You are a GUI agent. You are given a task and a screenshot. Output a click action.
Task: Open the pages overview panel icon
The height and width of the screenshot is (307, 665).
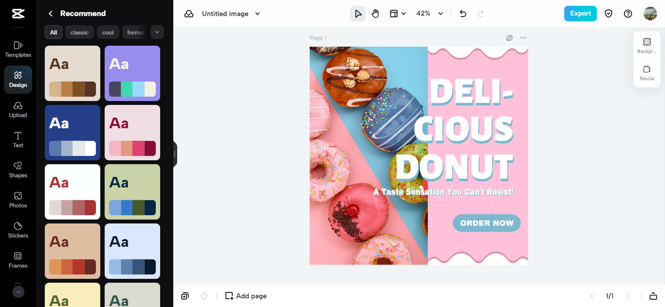(x=653, y=296)
